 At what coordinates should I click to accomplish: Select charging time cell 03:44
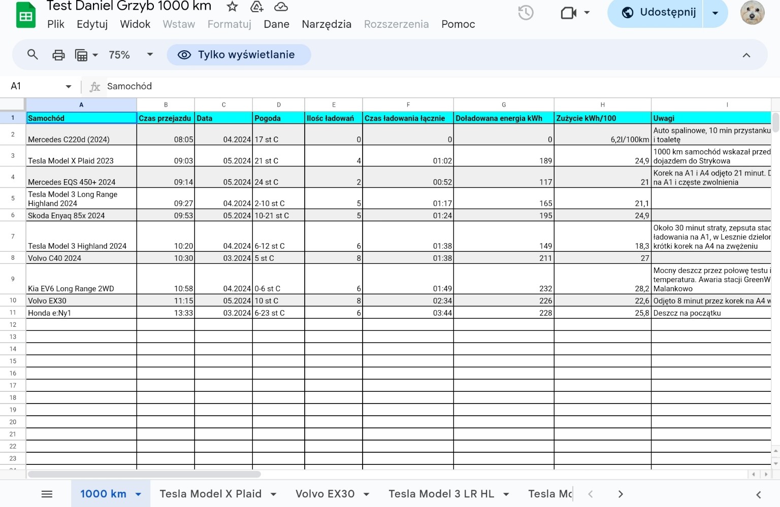click(x=408, y=313)
